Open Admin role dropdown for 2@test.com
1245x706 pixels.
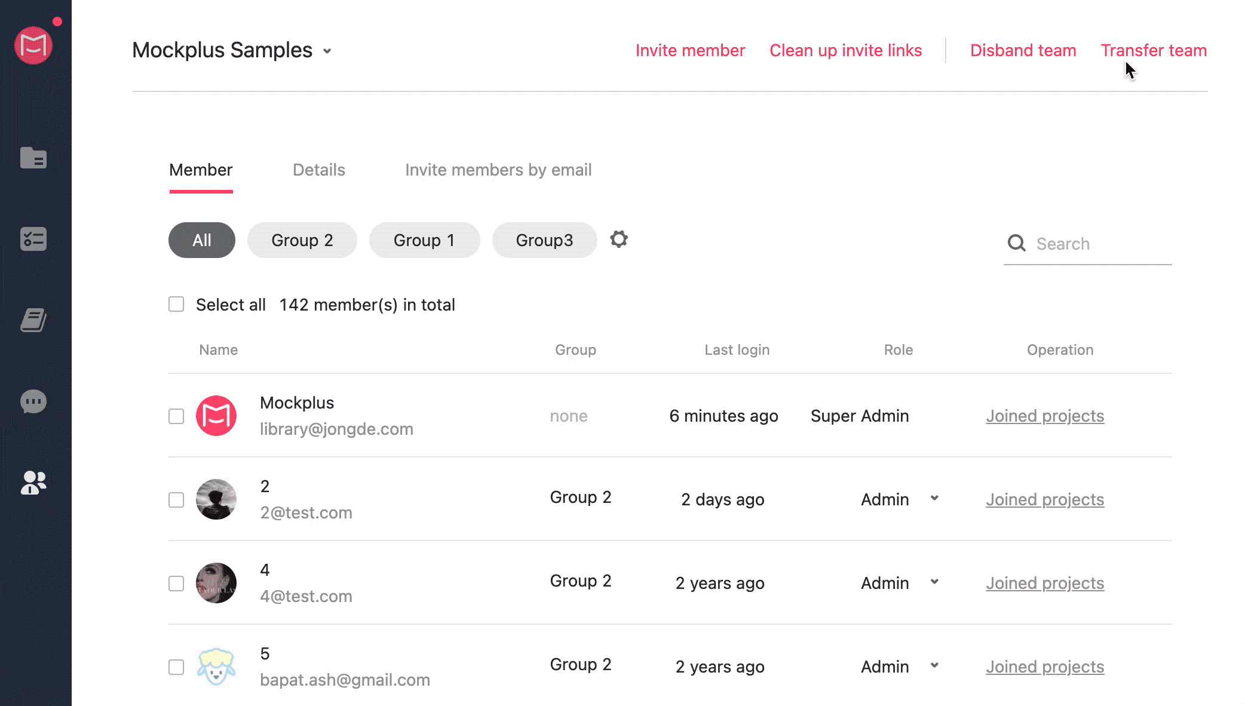click(934, 498)
